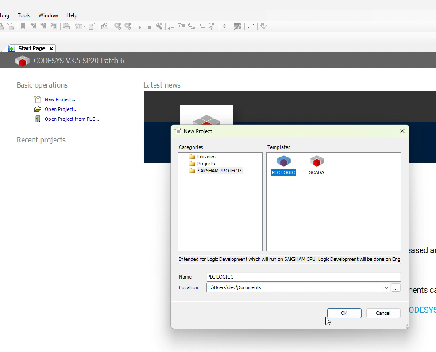Stop the application with the square icon
The image size is (436, 352).
149,27
